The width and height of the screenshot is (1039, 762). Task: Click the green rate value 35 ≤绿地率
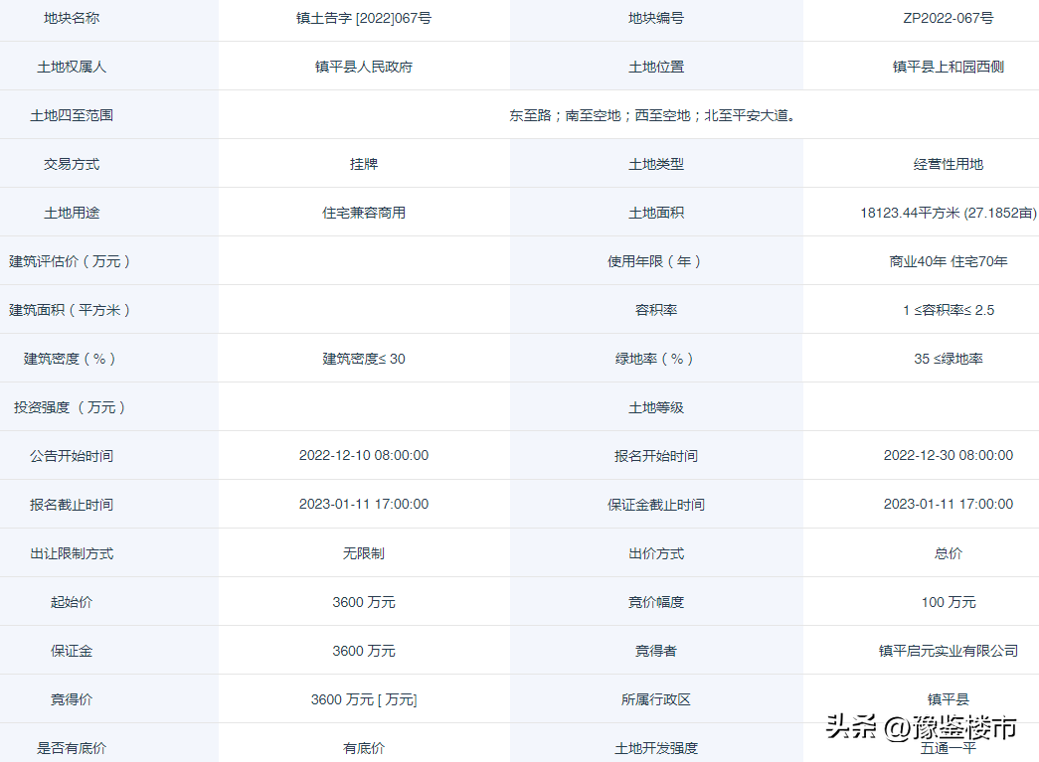[948, 359]
